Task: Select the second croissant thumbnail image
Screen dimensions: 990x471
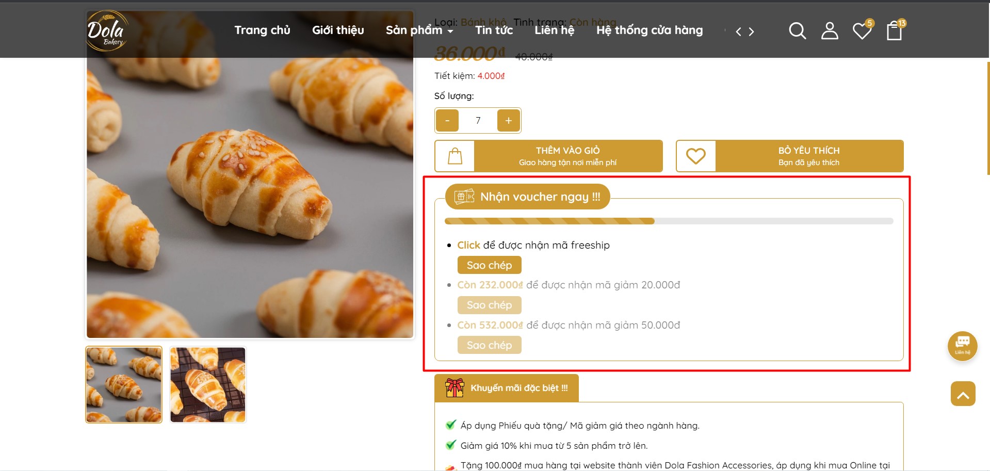Action: (x=208, y=385)
